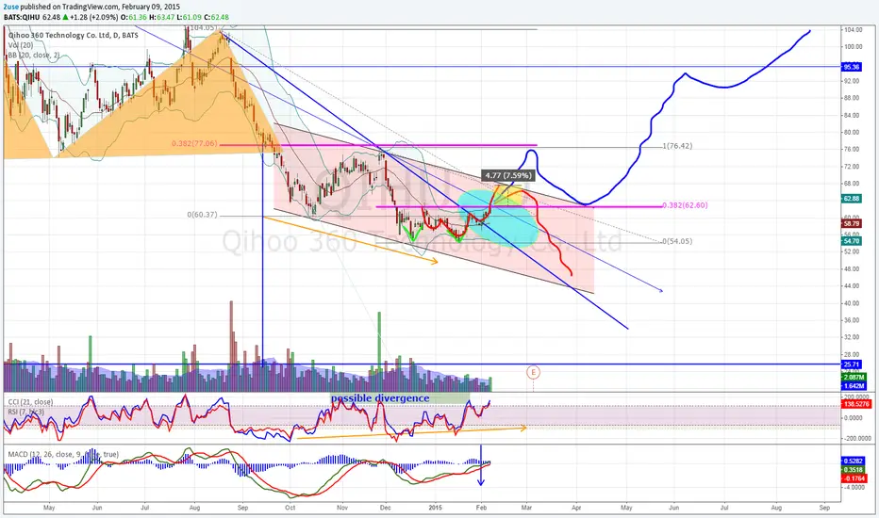Screen dimensions: 879x518
Task: Click the 0.5282 MACD value tag
Action: tap(854, 461)
